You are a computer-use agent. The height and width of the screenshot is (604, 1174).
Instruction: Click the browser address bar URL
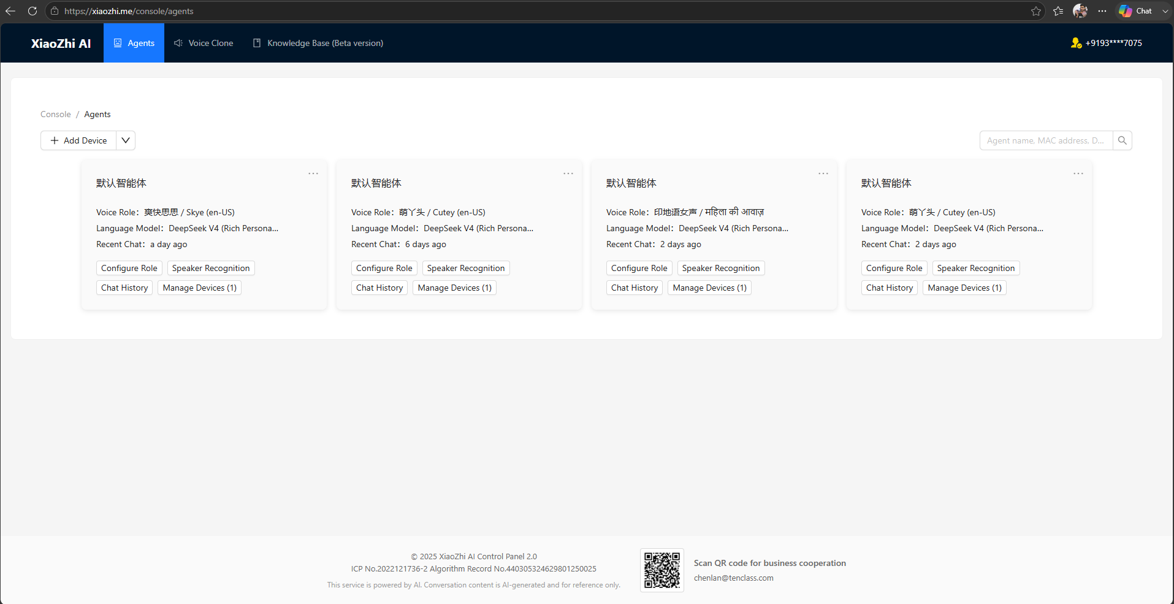(129, 11)
